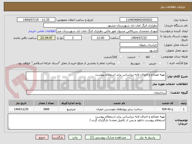Click the service code cell ج-42-429
192x144 pixels.
coord(167,109)
